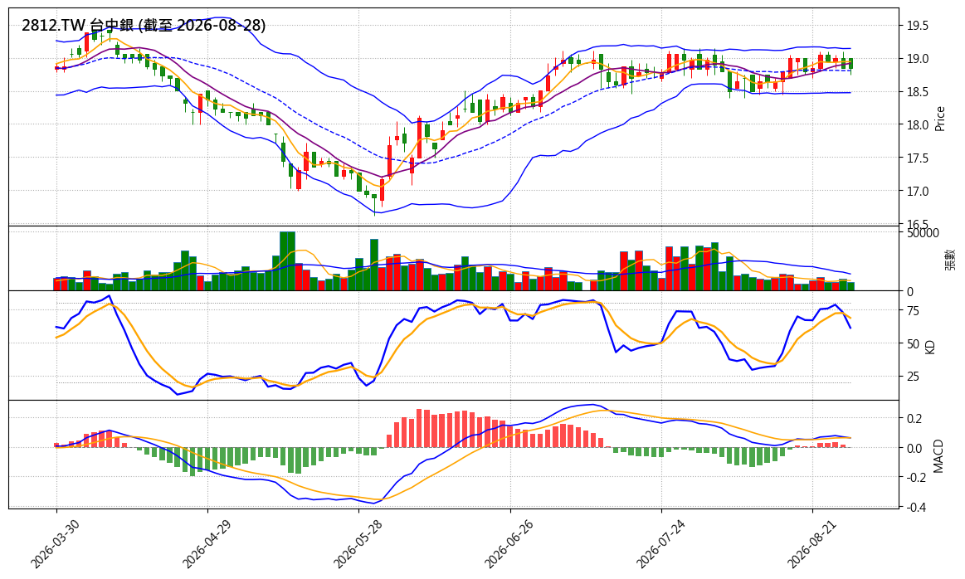
Task: Click the 2026-07-24 date label
Action: (660, 543)
